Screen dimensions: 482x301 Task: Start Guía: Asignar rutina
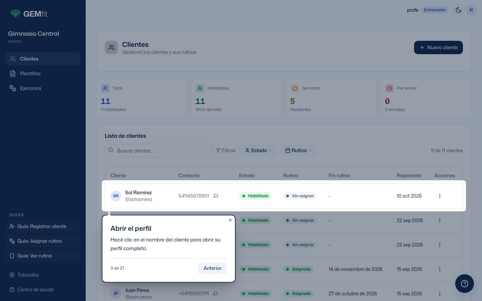43,241
